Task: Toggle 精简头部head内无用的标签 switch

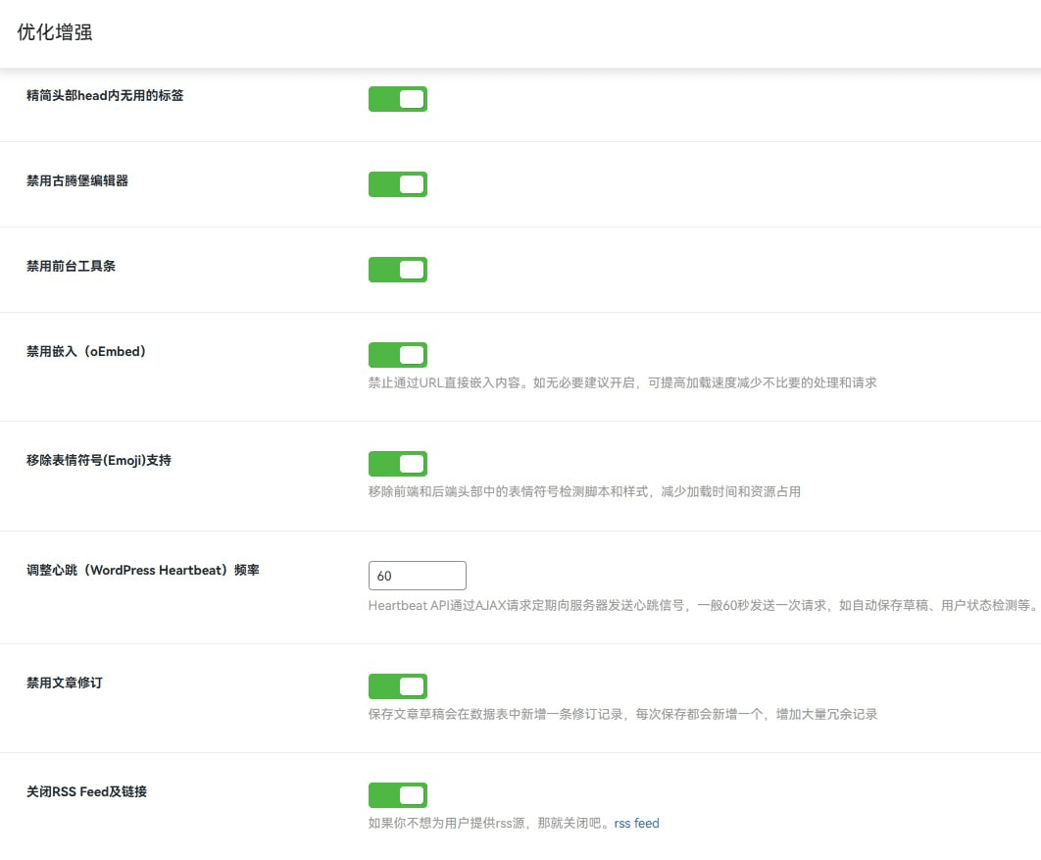Action: [397, 99]
